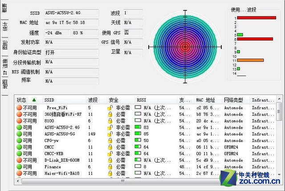The width and height of the screenshot is (285, 191).
Task: Click the circular signal strength radar graphic
Action: pos(185,47)
